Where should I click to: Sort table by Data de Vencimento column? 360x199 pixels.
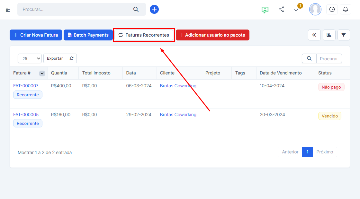click(281, 73)
